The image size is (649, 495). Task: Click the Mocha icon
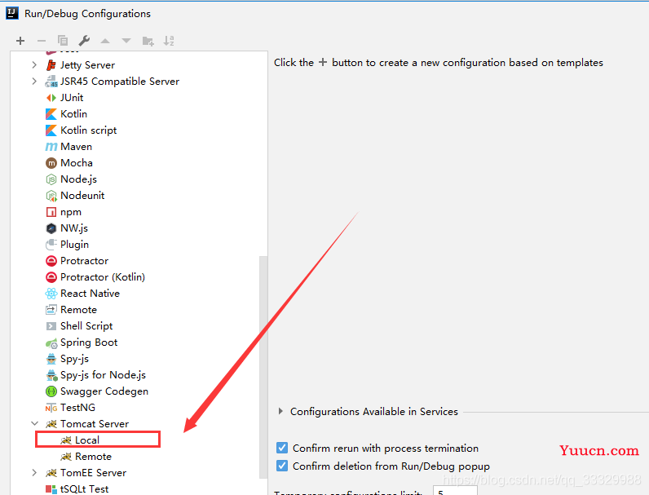tap(51, 163)
